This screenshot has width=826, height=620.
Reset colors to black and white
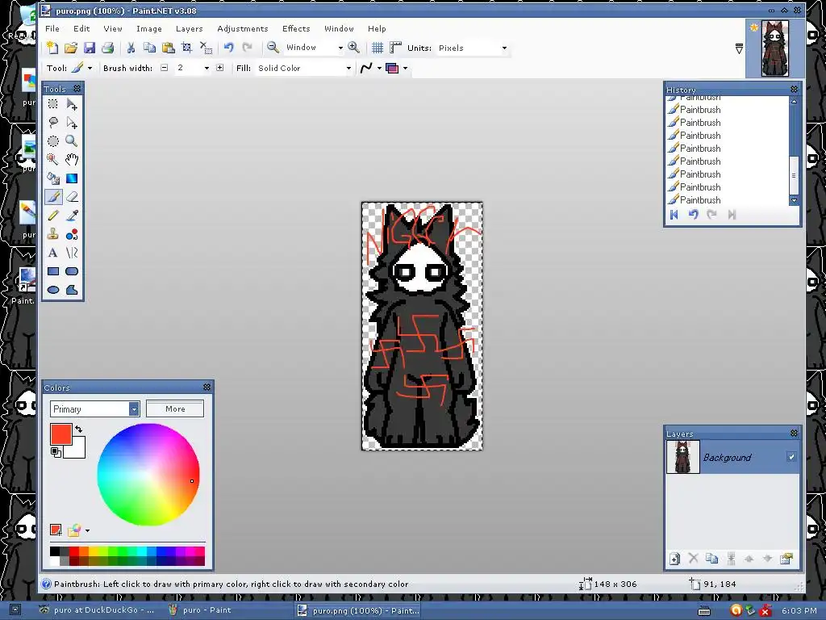(x=56, y=452)
